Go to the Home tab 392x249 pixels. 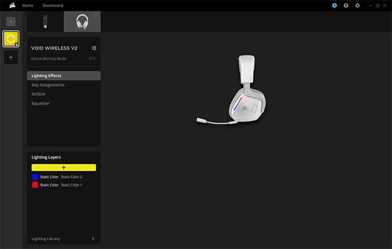coord(27,5)
